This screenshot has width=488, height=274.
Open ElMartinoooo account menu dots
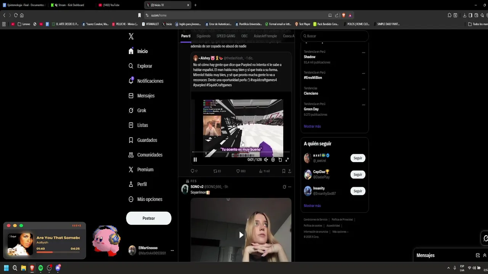tap(172, 250)
